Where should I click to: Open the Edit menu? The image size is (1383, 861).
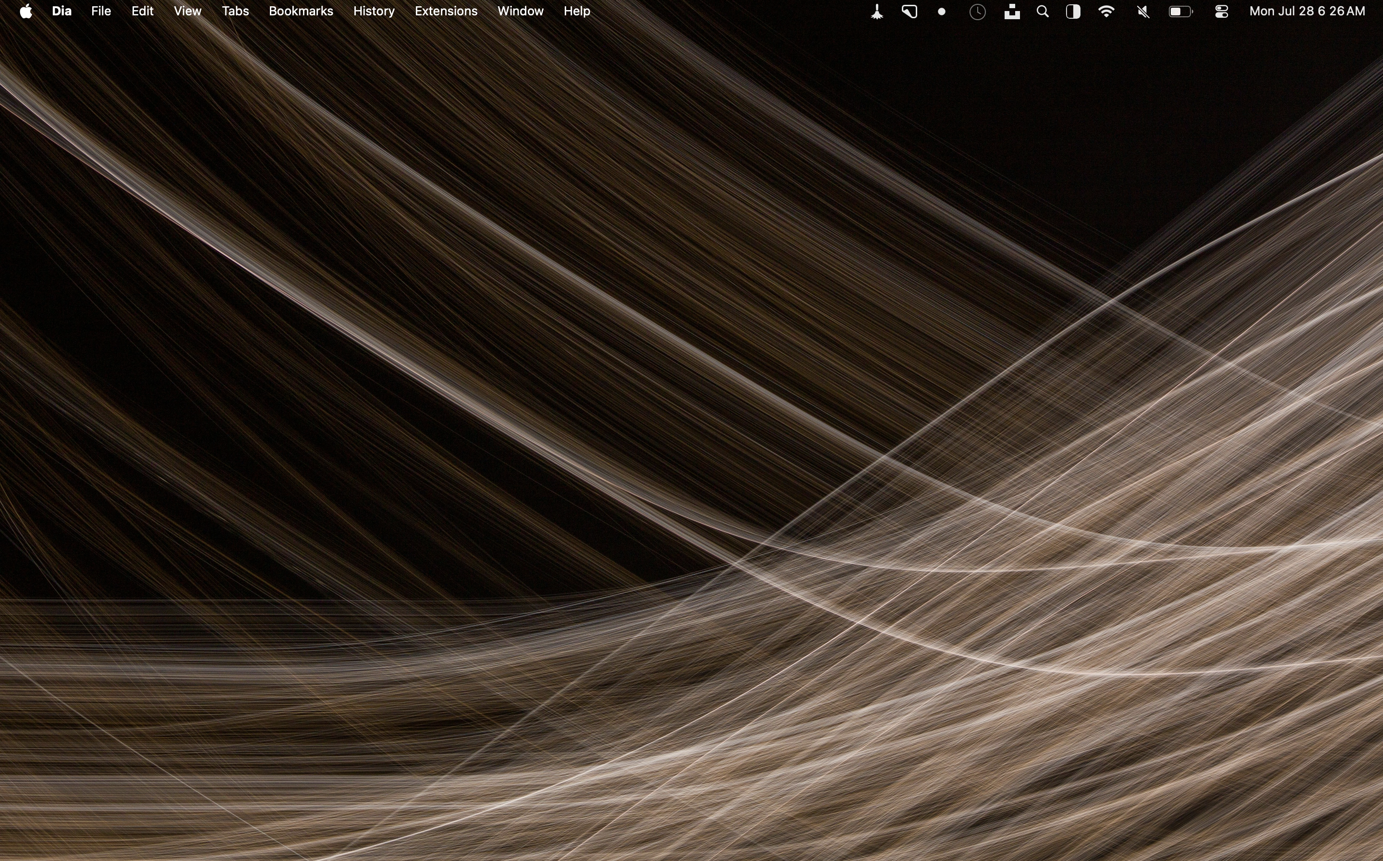click(x=143, y=11)
